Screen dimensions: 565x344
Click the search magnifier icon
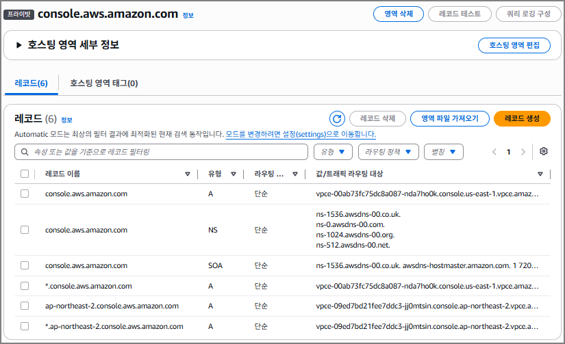[25, 152]
